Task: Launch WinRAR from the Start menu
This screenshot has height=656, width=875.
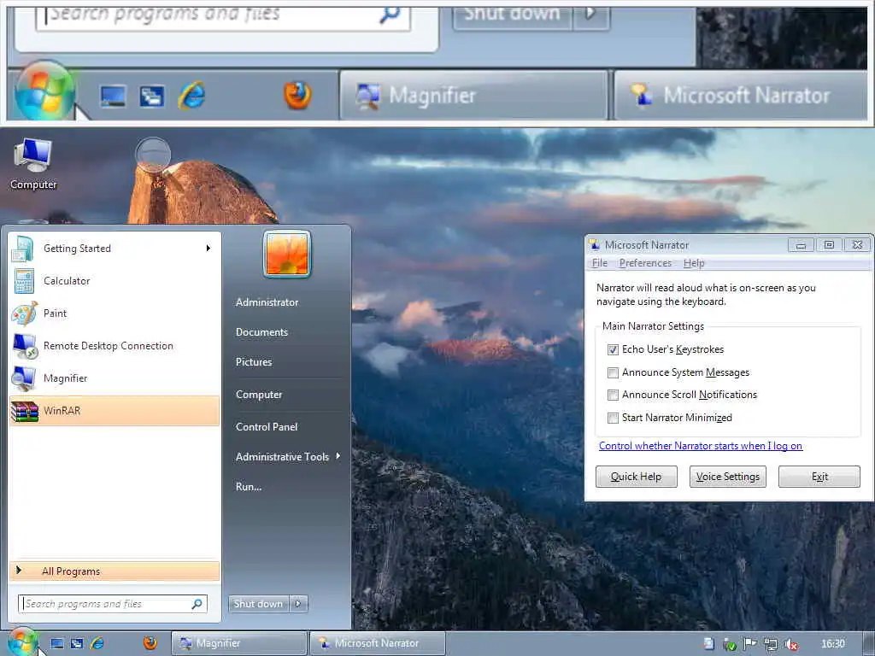Action: [115, 411]
